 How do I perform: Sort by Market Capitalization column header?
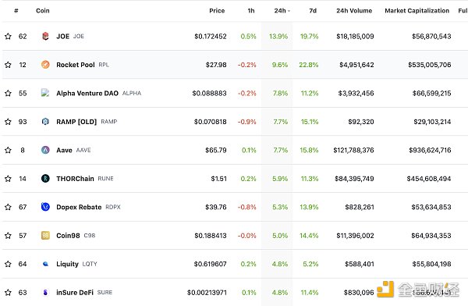click(417, 11)
